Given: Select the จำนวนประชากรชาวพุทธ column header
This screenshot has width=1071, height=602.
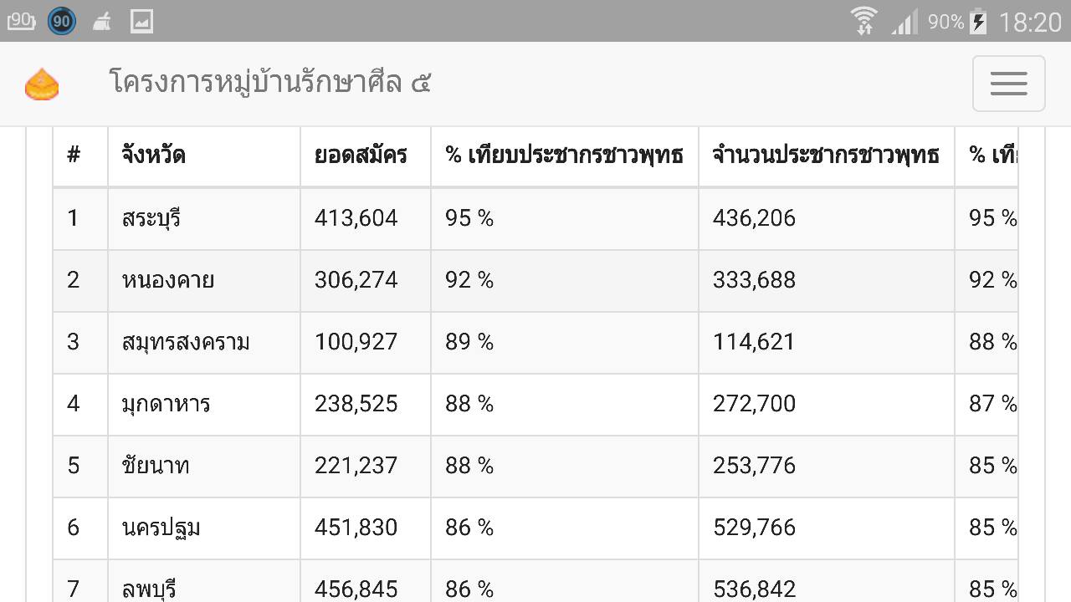Looking at the screenshot, I should pyautogui.click(x=827, y=156).
